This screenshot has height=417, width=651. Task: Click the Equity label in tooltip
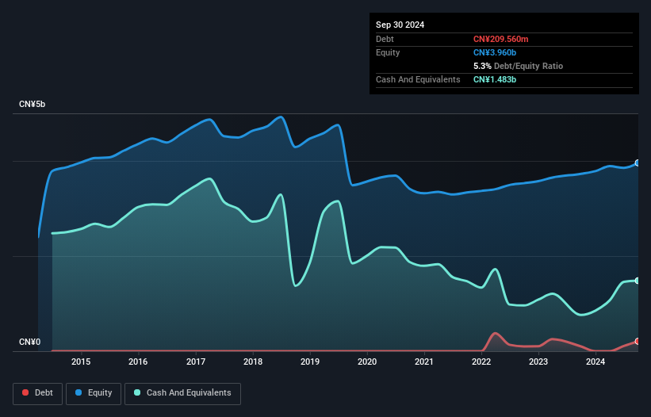[388, 52]
